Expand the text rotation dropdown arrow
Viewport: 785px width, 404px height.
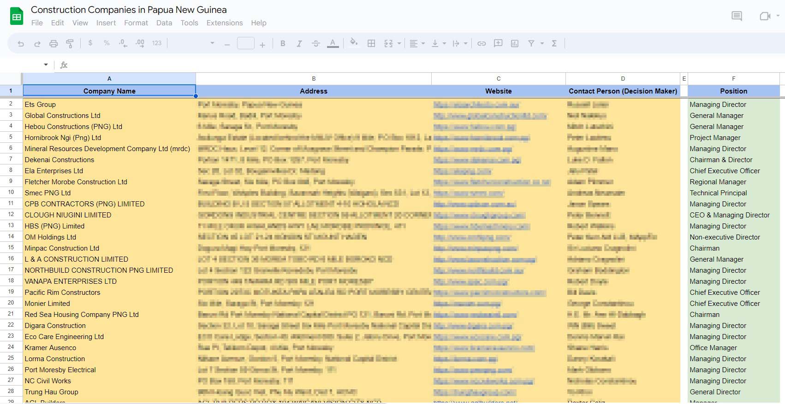(x=465, y=43)
